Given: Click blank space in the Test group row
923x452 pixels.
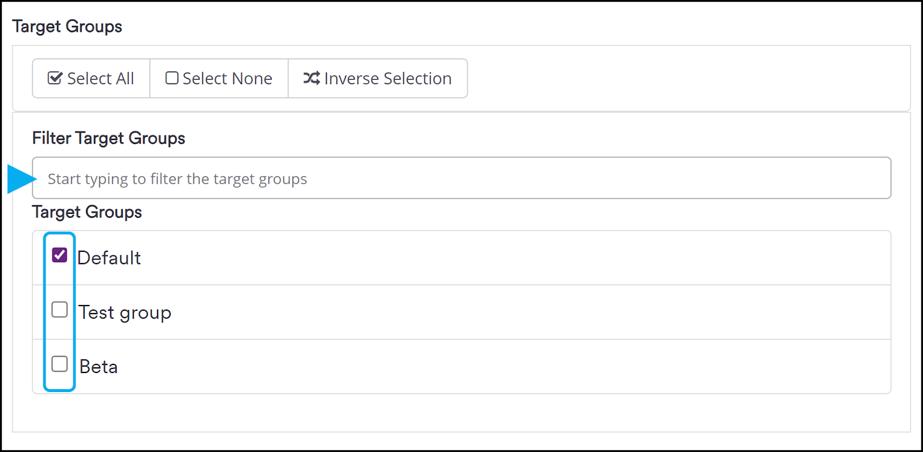Looking at the screenshot, I should (490, 312).
